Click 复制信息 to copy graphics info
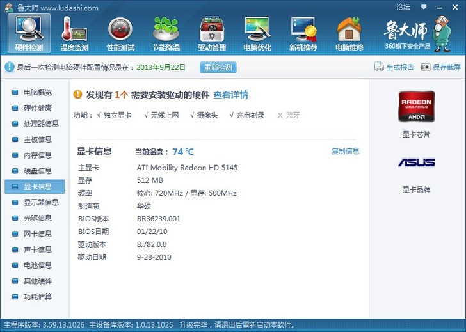The width and height of the screenshot is (466, 332). pyautogui.click(x=346, y=151)
